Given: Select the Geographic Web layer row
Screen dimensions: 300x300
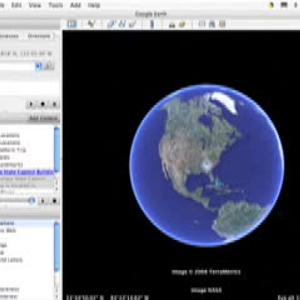Looking at the screenshot, I should [8, 230].
